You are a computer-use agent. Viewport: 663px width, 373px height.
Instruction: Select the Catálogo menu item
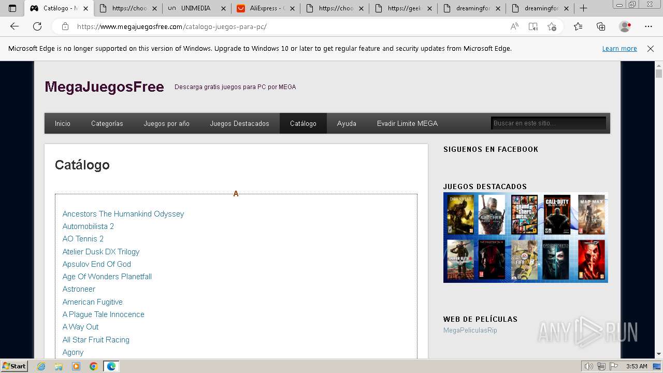click(x=303, y=123)
